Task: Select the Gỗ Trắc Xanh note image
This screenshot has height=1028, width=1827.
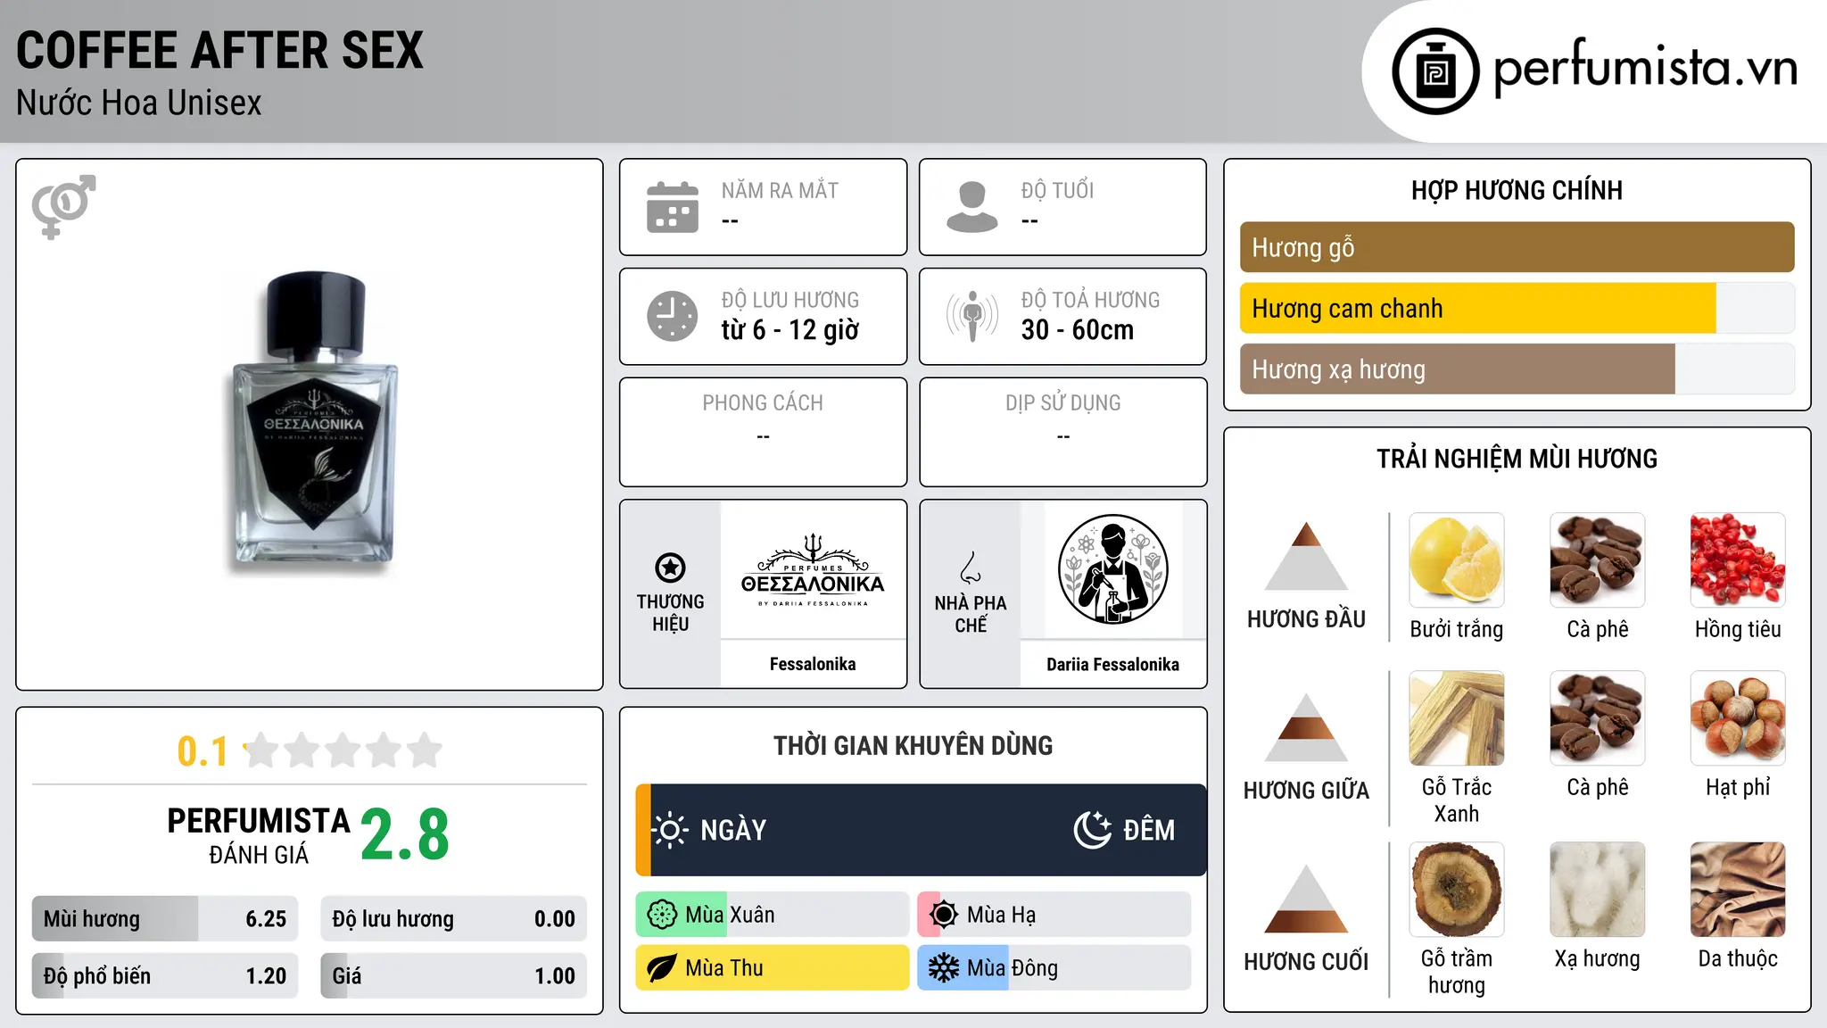Action: click(1457, 718)
